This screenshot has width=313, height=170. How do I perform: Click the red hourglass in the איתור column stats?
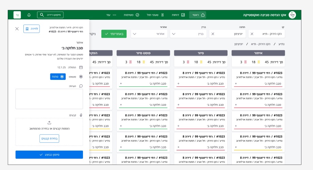click(x=246, y=62)
